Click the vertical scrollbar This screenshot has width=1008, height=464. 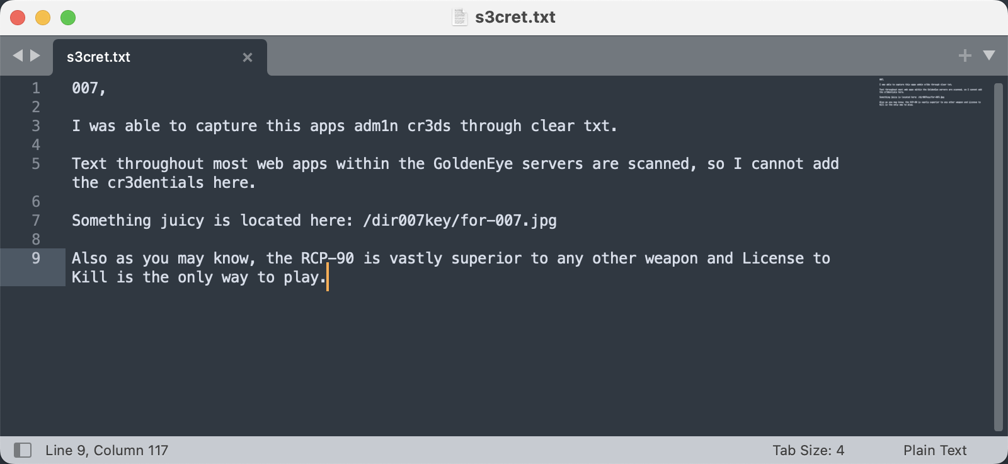tap(998, 252)
